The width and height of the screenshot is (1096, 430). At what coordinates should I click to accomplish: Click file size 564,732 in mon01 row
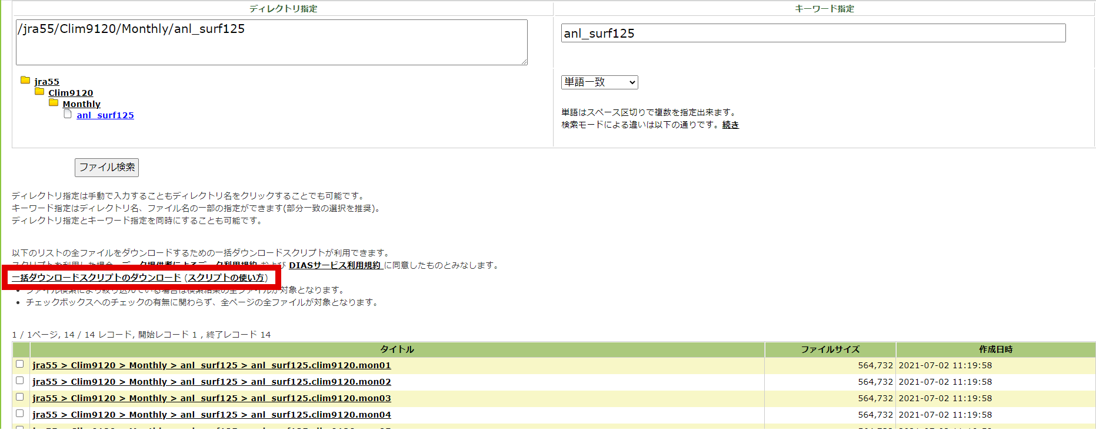point(875,365)
